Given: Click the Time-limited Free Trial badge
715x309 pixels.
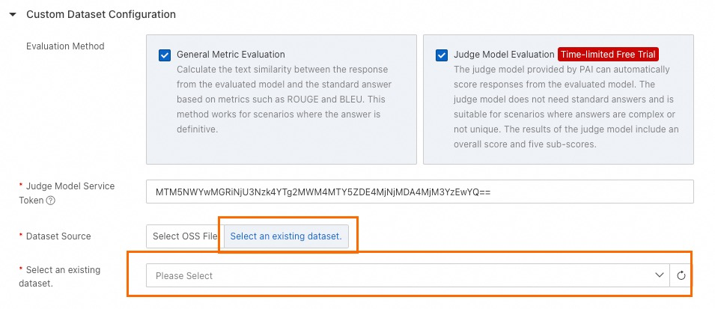Looking at the screenshot, I should point(608,55).
